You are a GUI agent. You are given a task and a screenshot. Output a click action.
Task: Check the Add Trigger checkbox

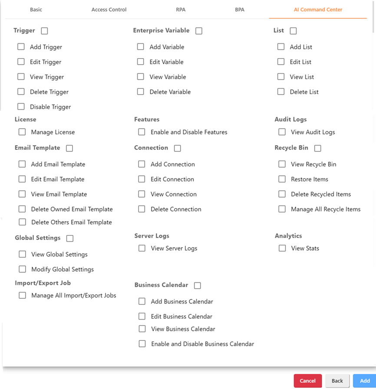coord(21,47)
